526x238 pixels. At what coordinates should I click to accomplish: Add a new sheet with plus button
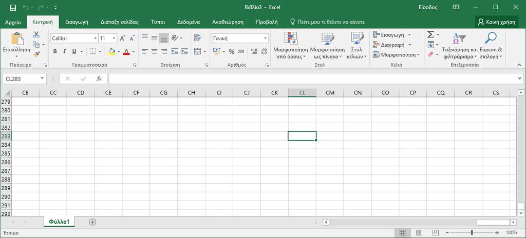92,222
